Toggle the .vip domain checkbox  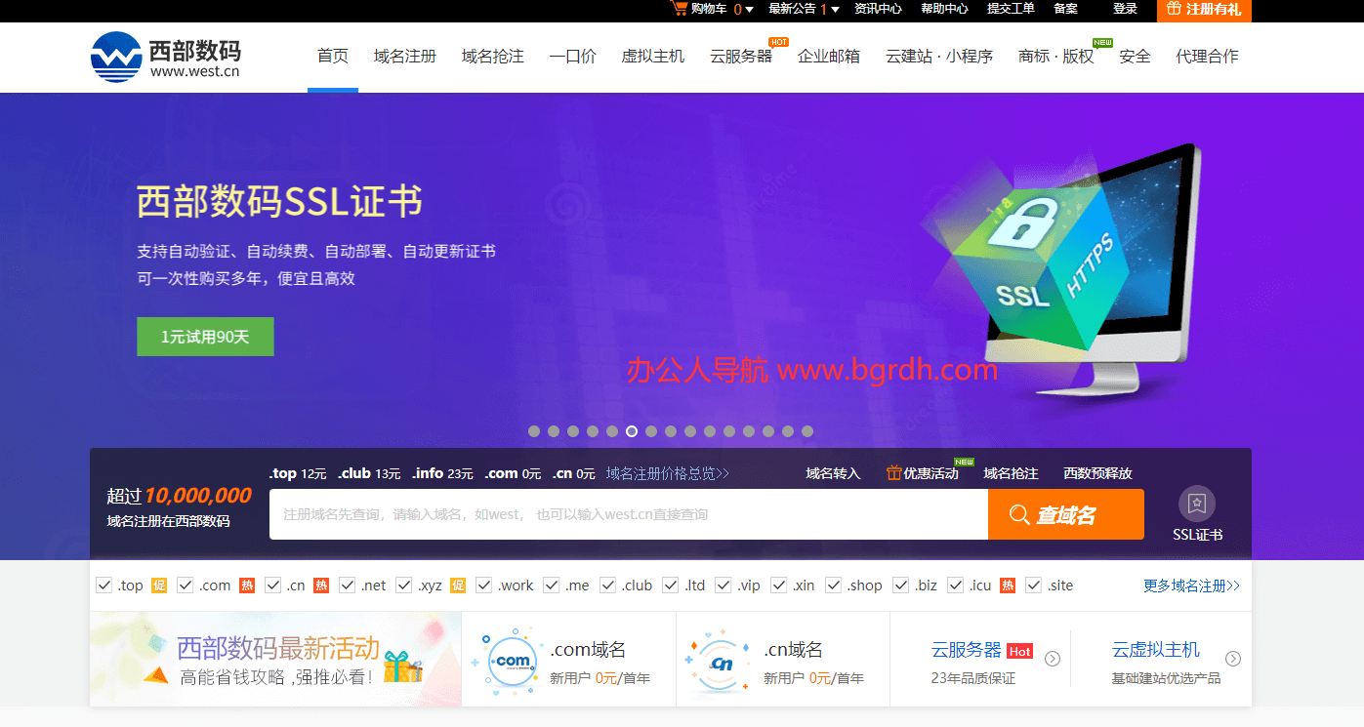tap(723, 586)
